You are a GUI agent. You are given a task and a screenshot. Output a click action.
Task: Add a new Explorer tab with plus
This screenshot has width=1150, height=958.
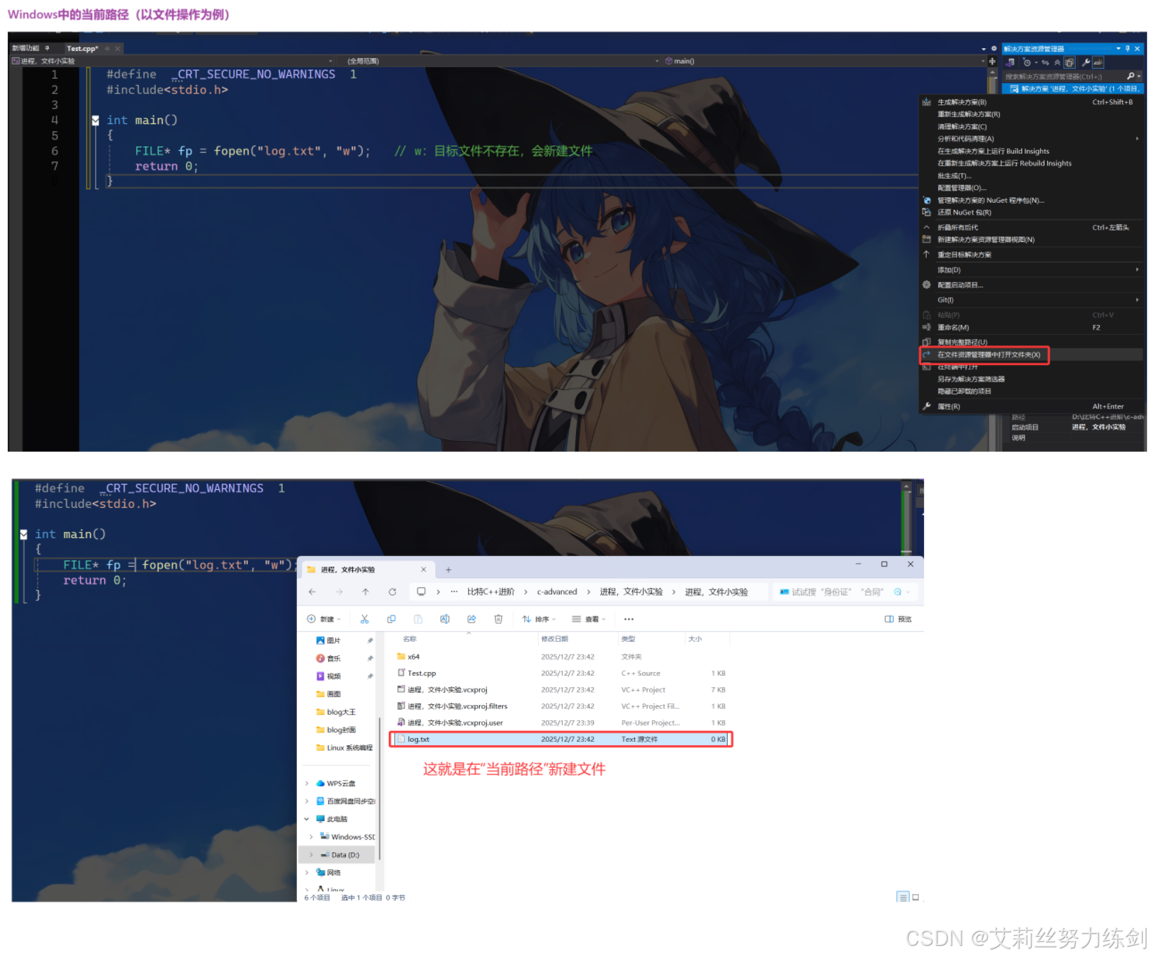tap(448, 569)
